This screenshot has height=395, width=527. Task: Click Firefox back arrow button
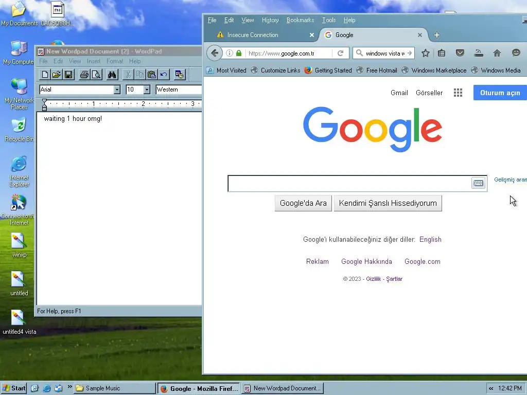click(x=215, y=53)
